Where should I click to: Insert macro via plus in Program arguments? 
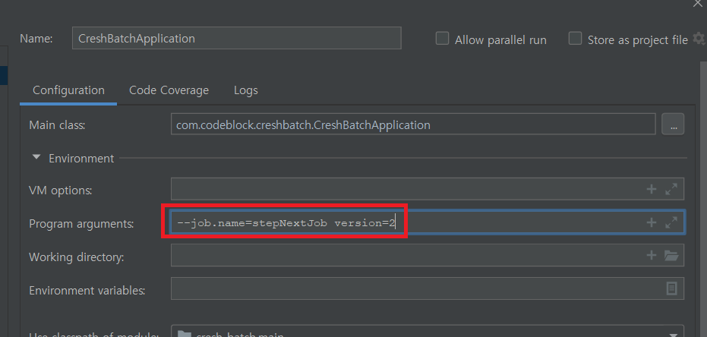pyautogui.click(x=651, y=223)
